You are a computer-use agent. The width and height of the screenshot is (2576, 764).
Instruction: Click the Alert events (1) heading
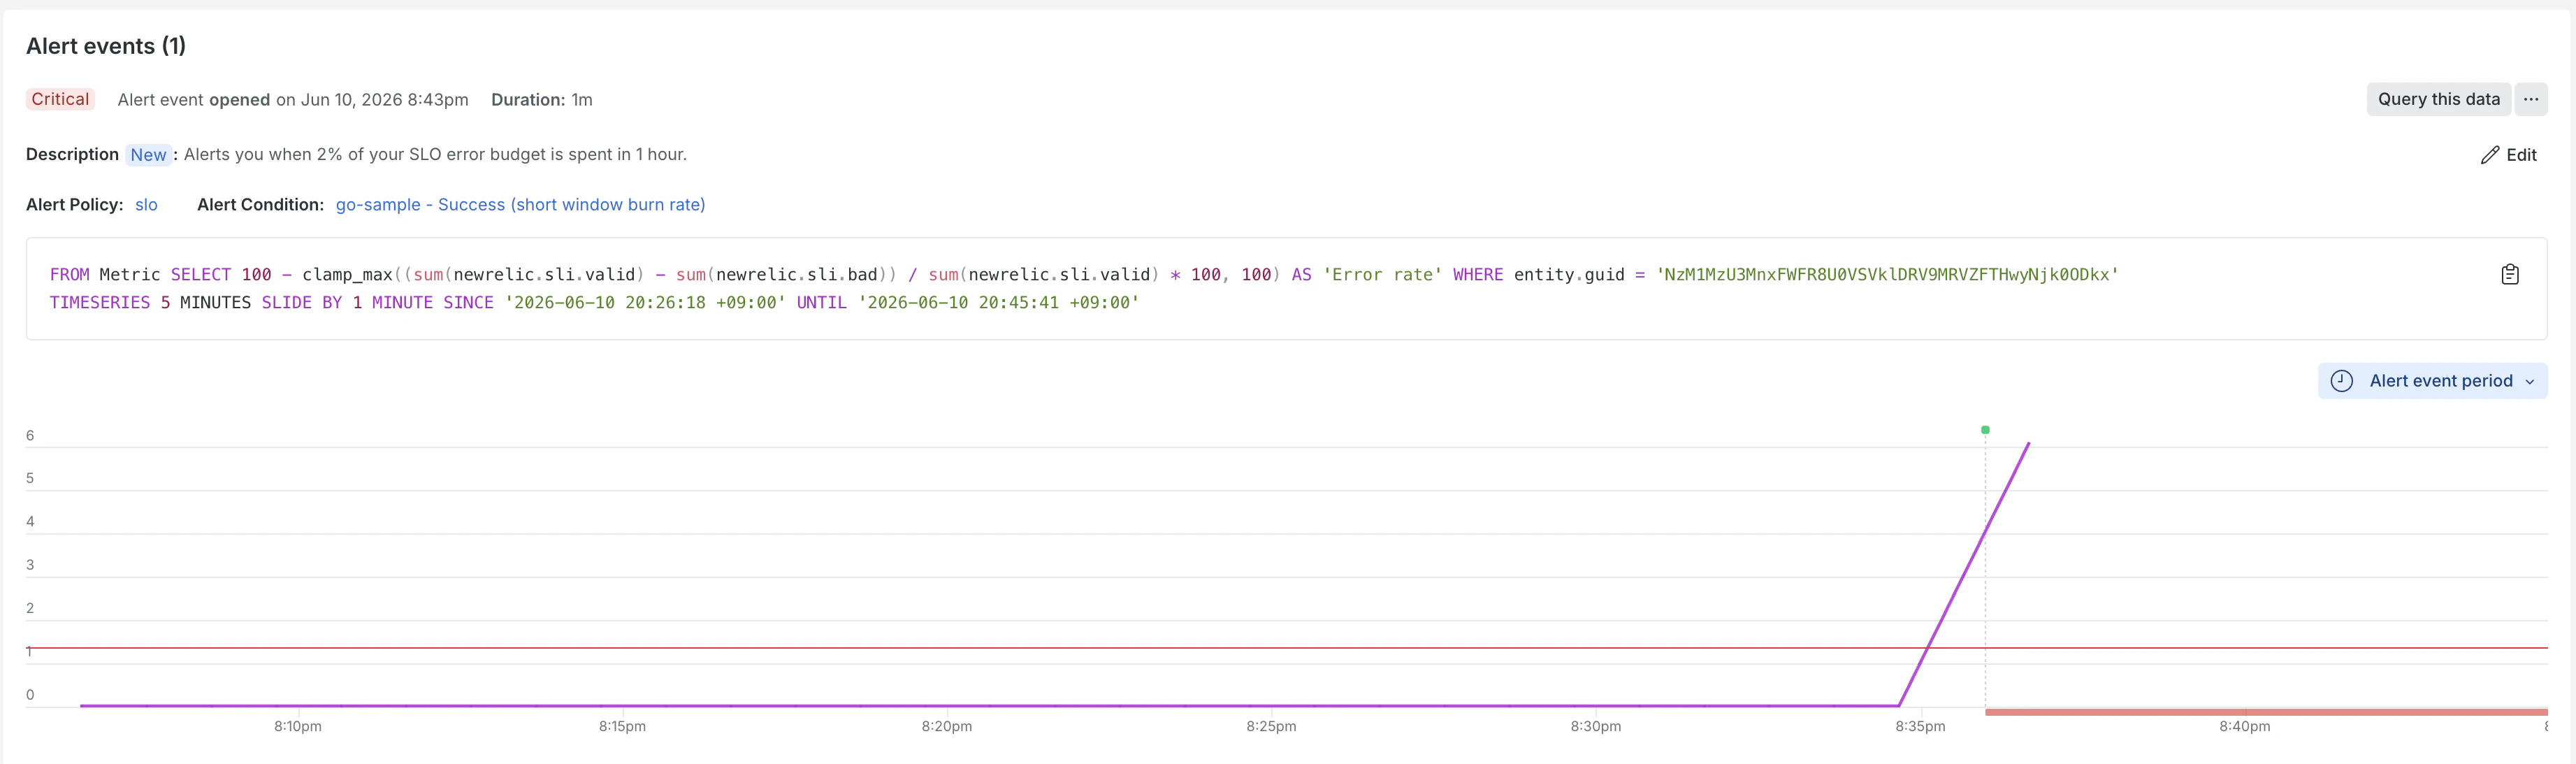pyautogui.click(x=106, y=46)
